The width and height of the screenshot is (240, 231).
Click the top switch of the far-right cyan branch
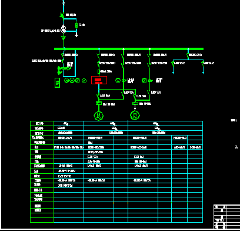tap(188, 55)
